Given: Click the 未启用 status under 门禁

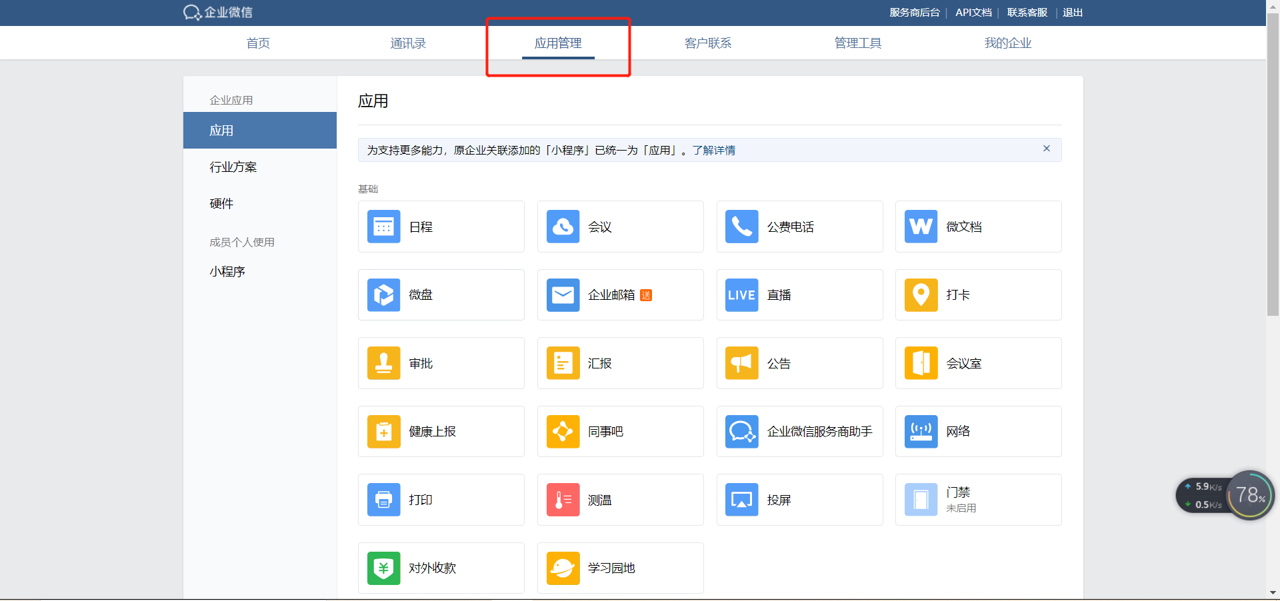Looking at the screenshot, I should [961, 508].
